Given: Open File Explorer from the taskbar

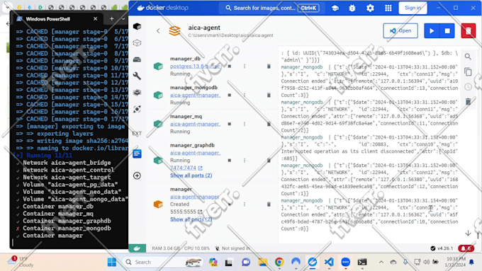Looking at the screenshot, I should 262,262.
